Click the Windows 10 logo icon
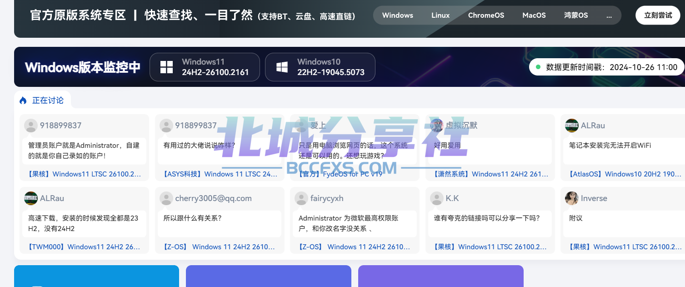The width and height of the screenshot is (685, 287). (x=282, y=67)
